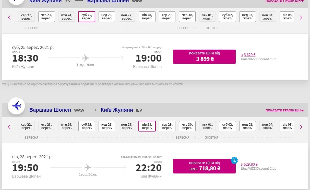310x190 pixels.
Task: Go to next dates in outbound date strip
Action: 301,18
